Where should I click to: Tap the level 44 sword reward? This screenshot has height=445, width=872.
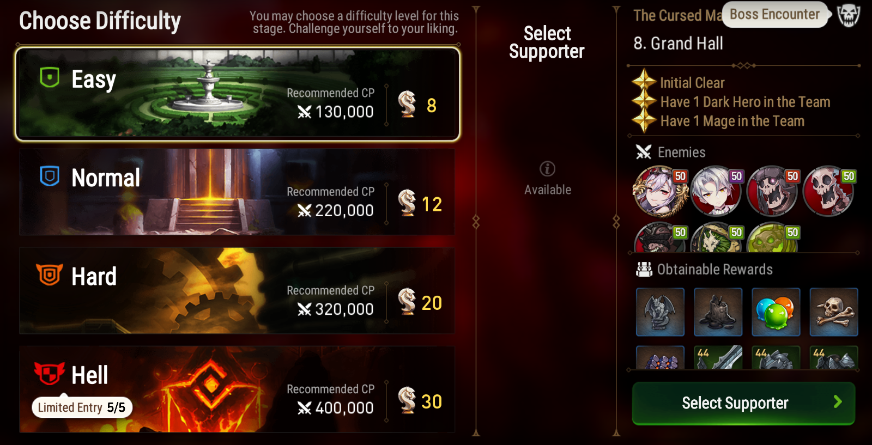718,357
